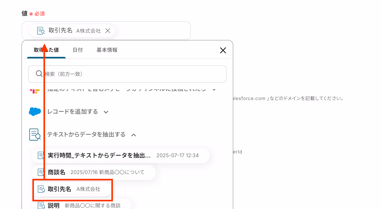Screen dimensions: 382x209
Task: Click the テキストからデータを抽出する document icon
Action: click(35, 135)
